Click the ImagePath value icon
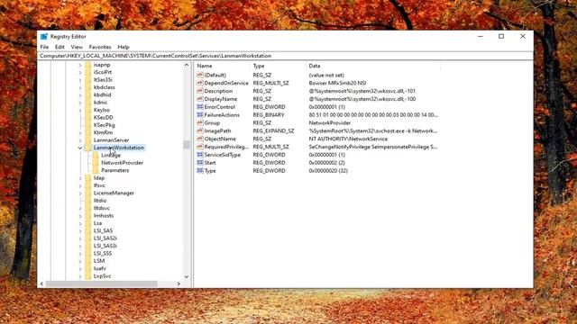The width and height of the screenshot is (577, 324). 200,130
